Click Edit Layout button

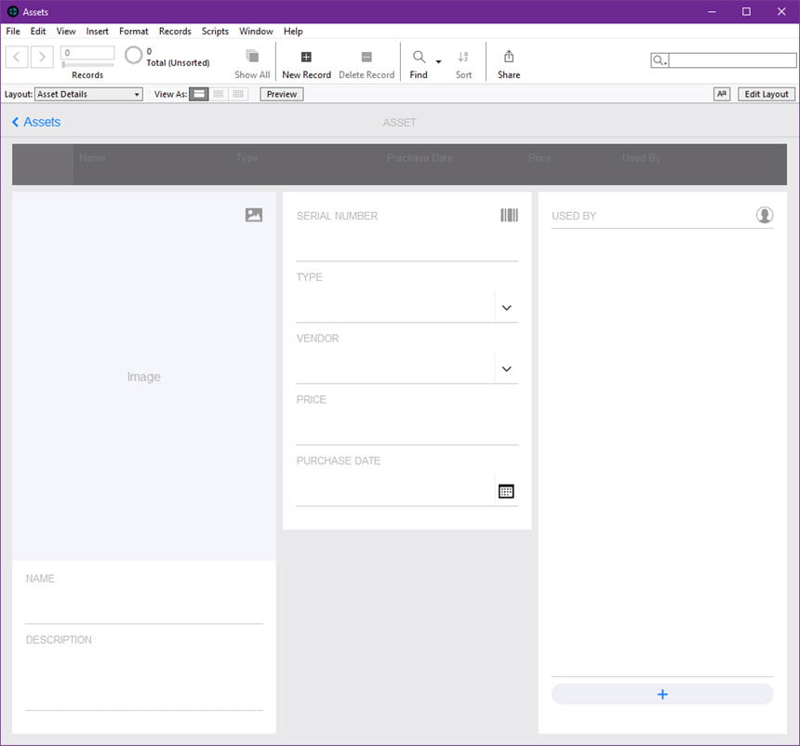coord(767,94)
